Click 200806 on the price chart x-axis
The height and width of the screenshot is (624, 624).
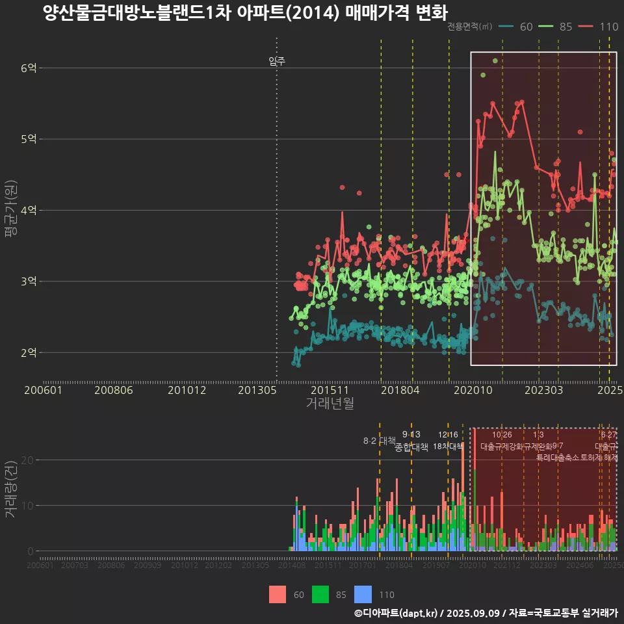(x=113, y=390)
